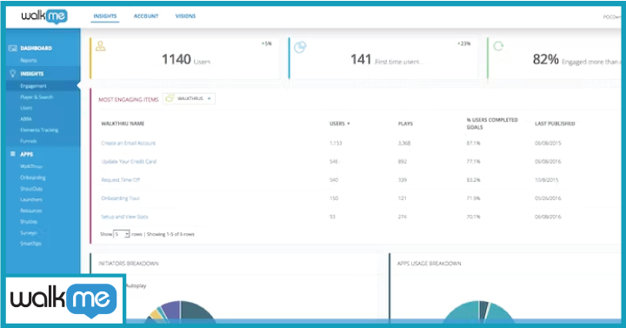Open Resources in the sidebar
Viewport: 626px width, 328px height.
[x=31, y=211]
